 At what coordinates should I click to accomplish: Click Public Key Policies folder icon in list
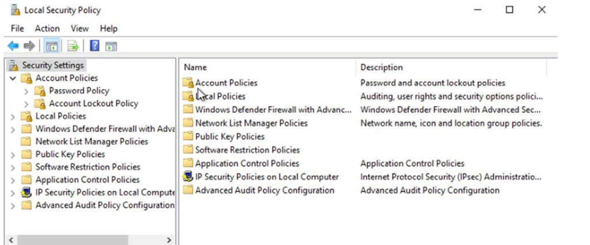[x=188, y=136]
